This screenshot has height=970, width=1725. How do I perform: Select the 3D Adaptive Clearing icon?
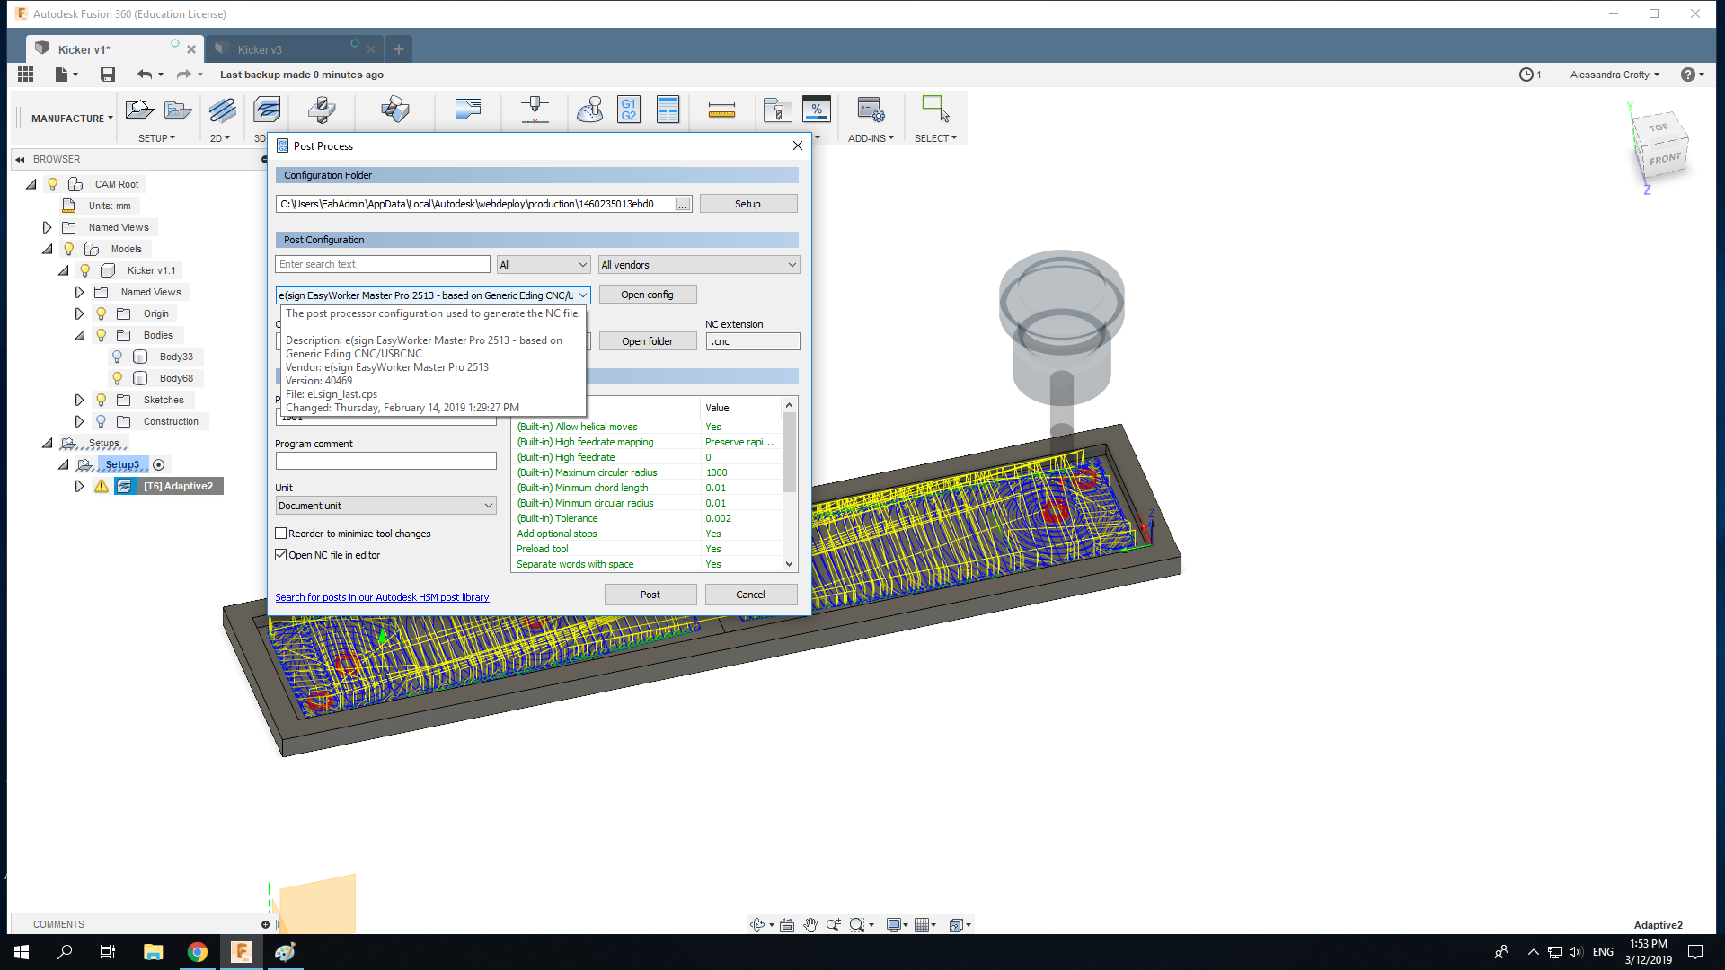[267, 110]
